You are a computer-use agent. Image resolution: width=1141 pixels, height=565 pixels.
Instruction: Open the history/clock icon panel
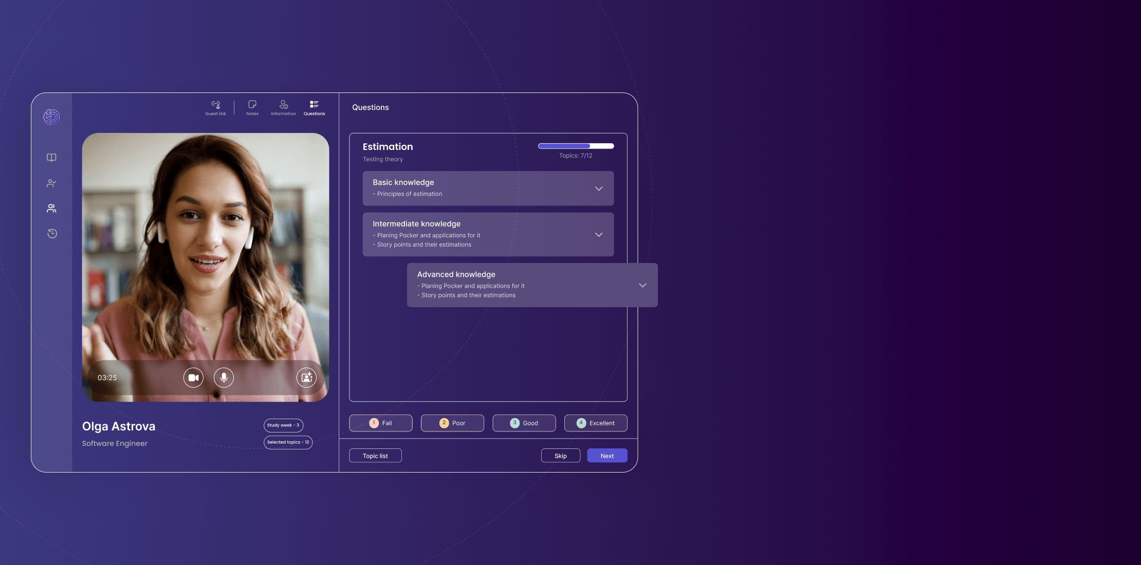pos(52,234)
